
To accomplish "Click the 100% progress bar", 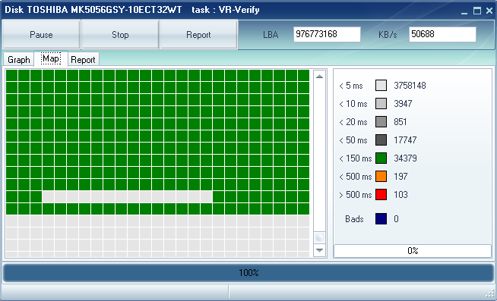I will click(x=248, y=273).
